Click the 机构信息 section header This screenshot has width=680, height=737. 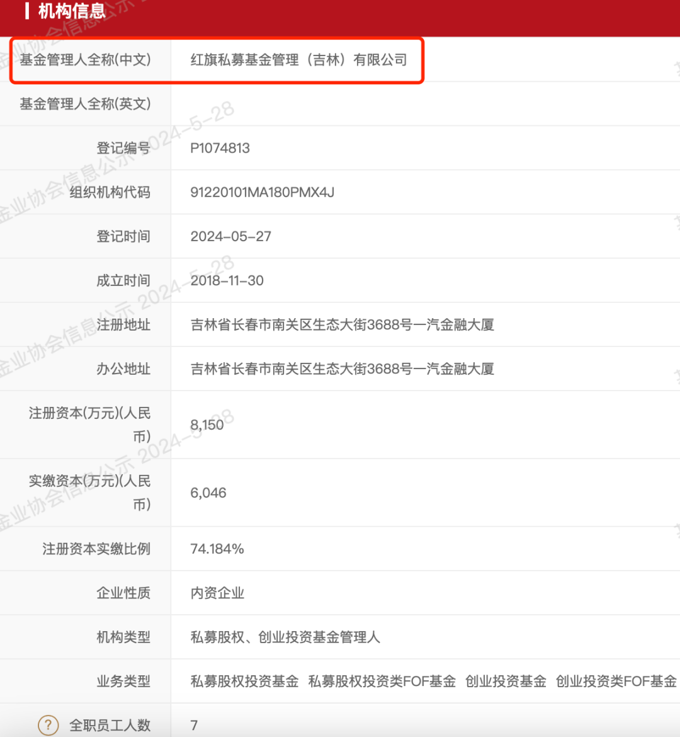(72, 11)
